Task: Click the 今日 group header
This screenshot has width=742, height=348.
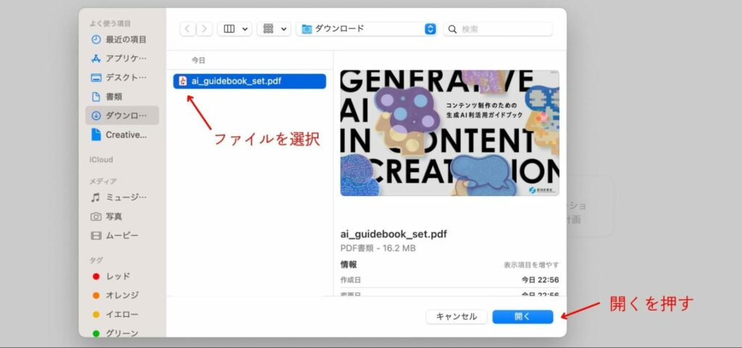Action: coord(199,61)
